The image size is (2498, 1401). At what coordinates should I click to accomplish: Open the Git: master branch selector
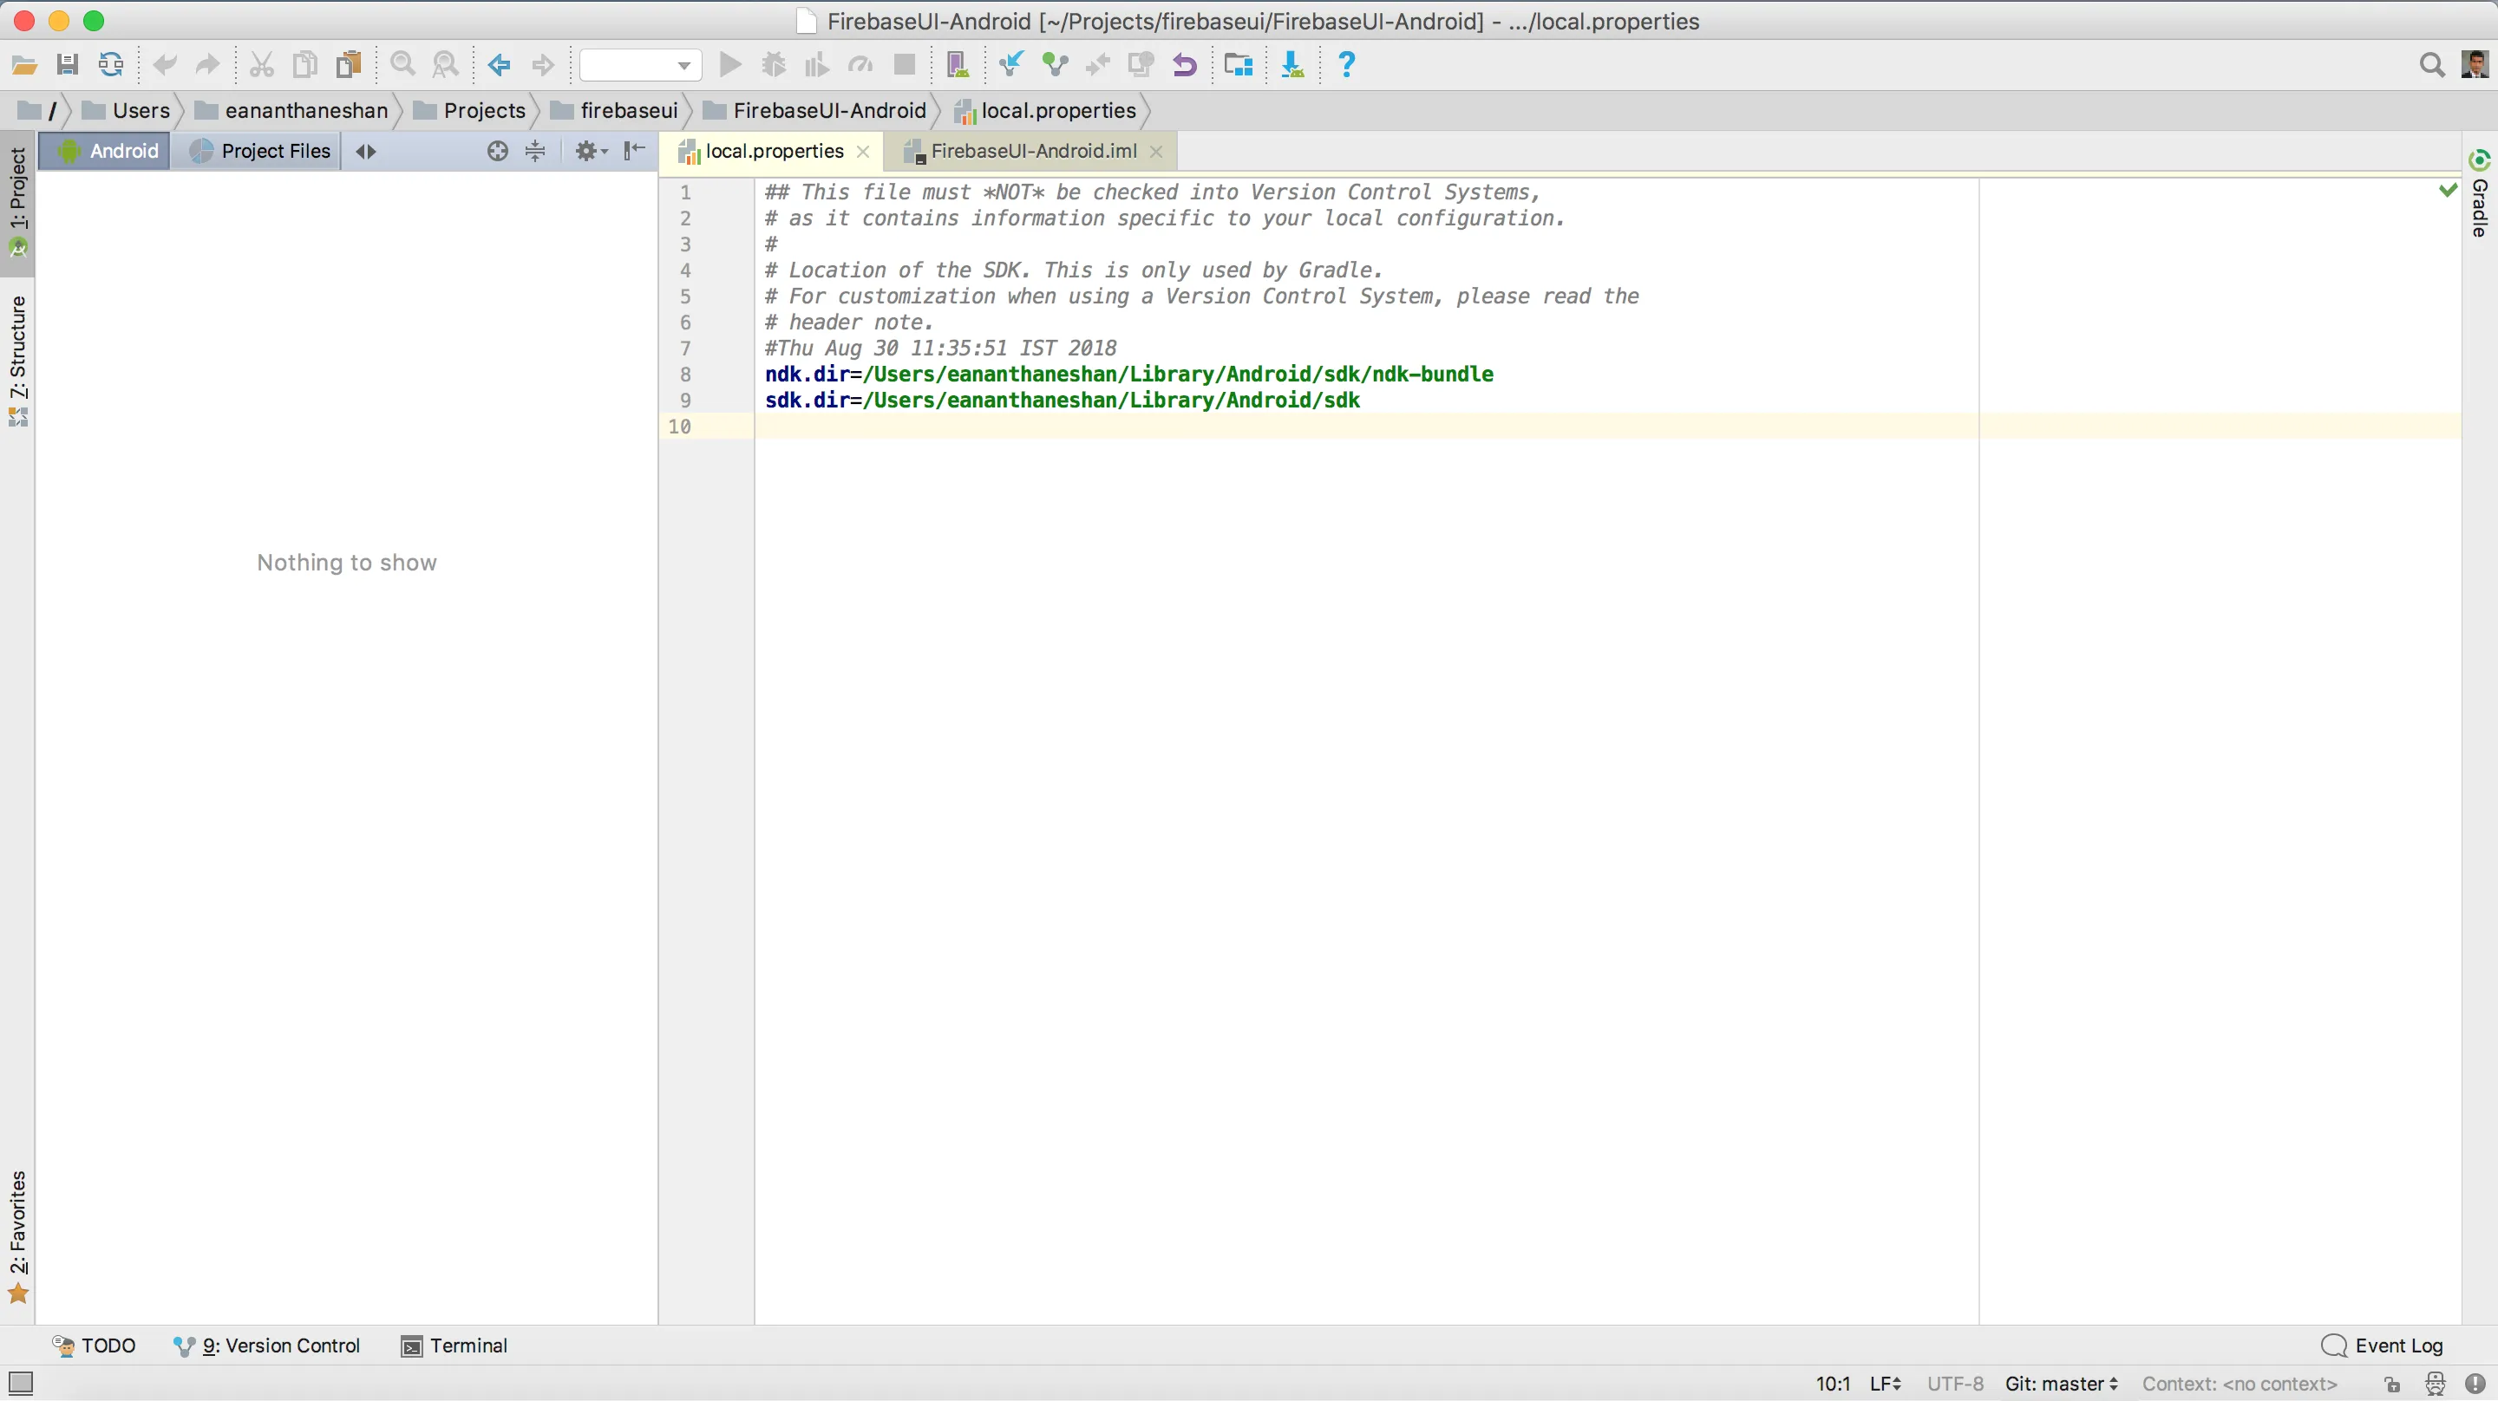click(x=2061, y=1385)
